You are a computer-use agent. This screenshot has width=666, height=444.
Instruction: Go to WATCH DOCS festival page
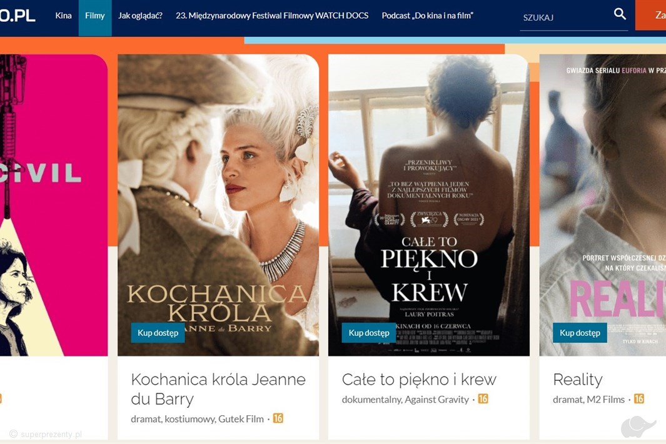(272, 16)
